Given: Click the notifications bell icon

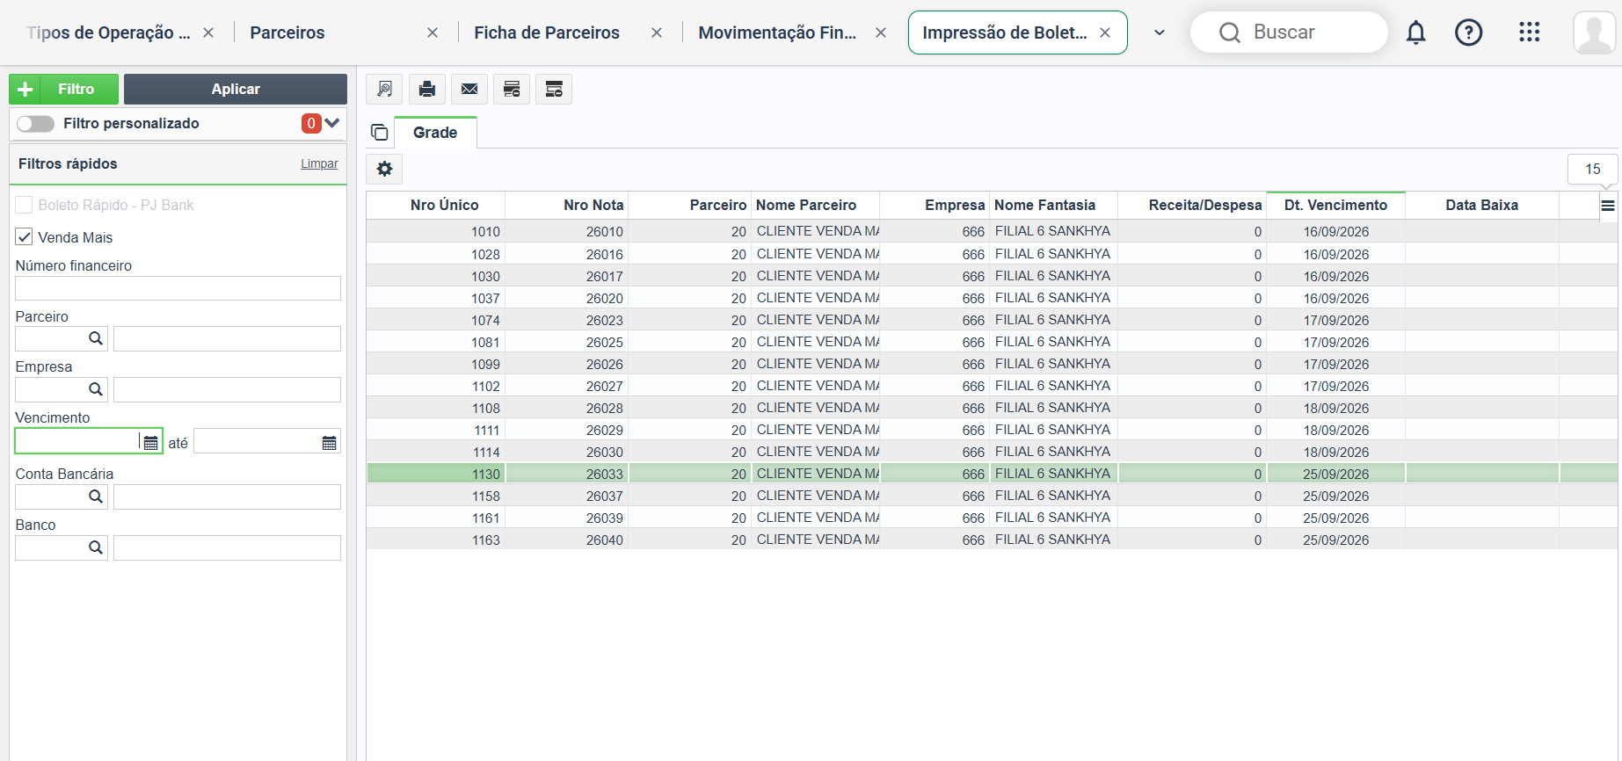Looking at the screenshot, I should click(1415, 33).
